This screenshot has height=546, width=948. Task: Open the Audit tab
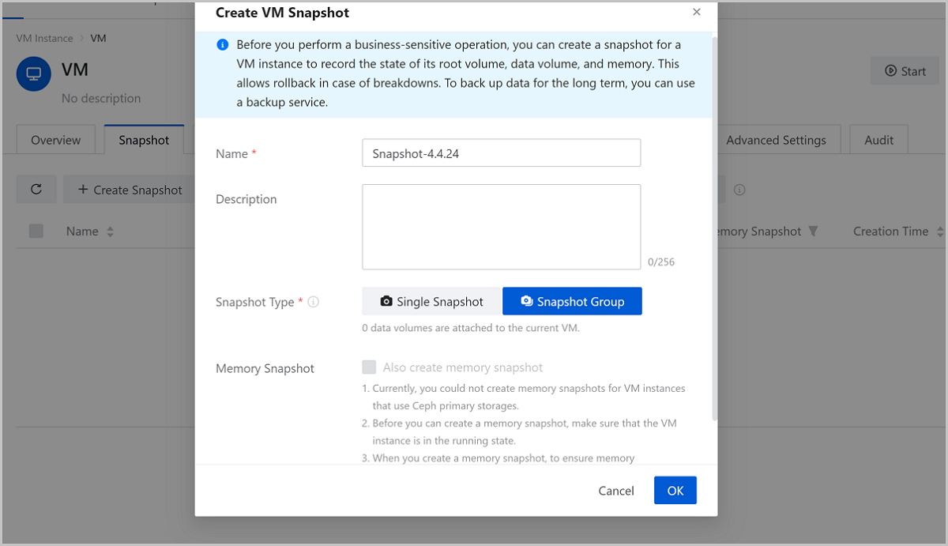tap(878, 140)
